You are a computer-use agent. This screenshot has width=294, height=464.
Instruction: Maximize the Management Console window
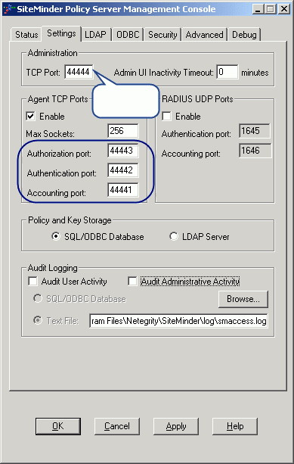pyautogui.click(x=270, y=9)
